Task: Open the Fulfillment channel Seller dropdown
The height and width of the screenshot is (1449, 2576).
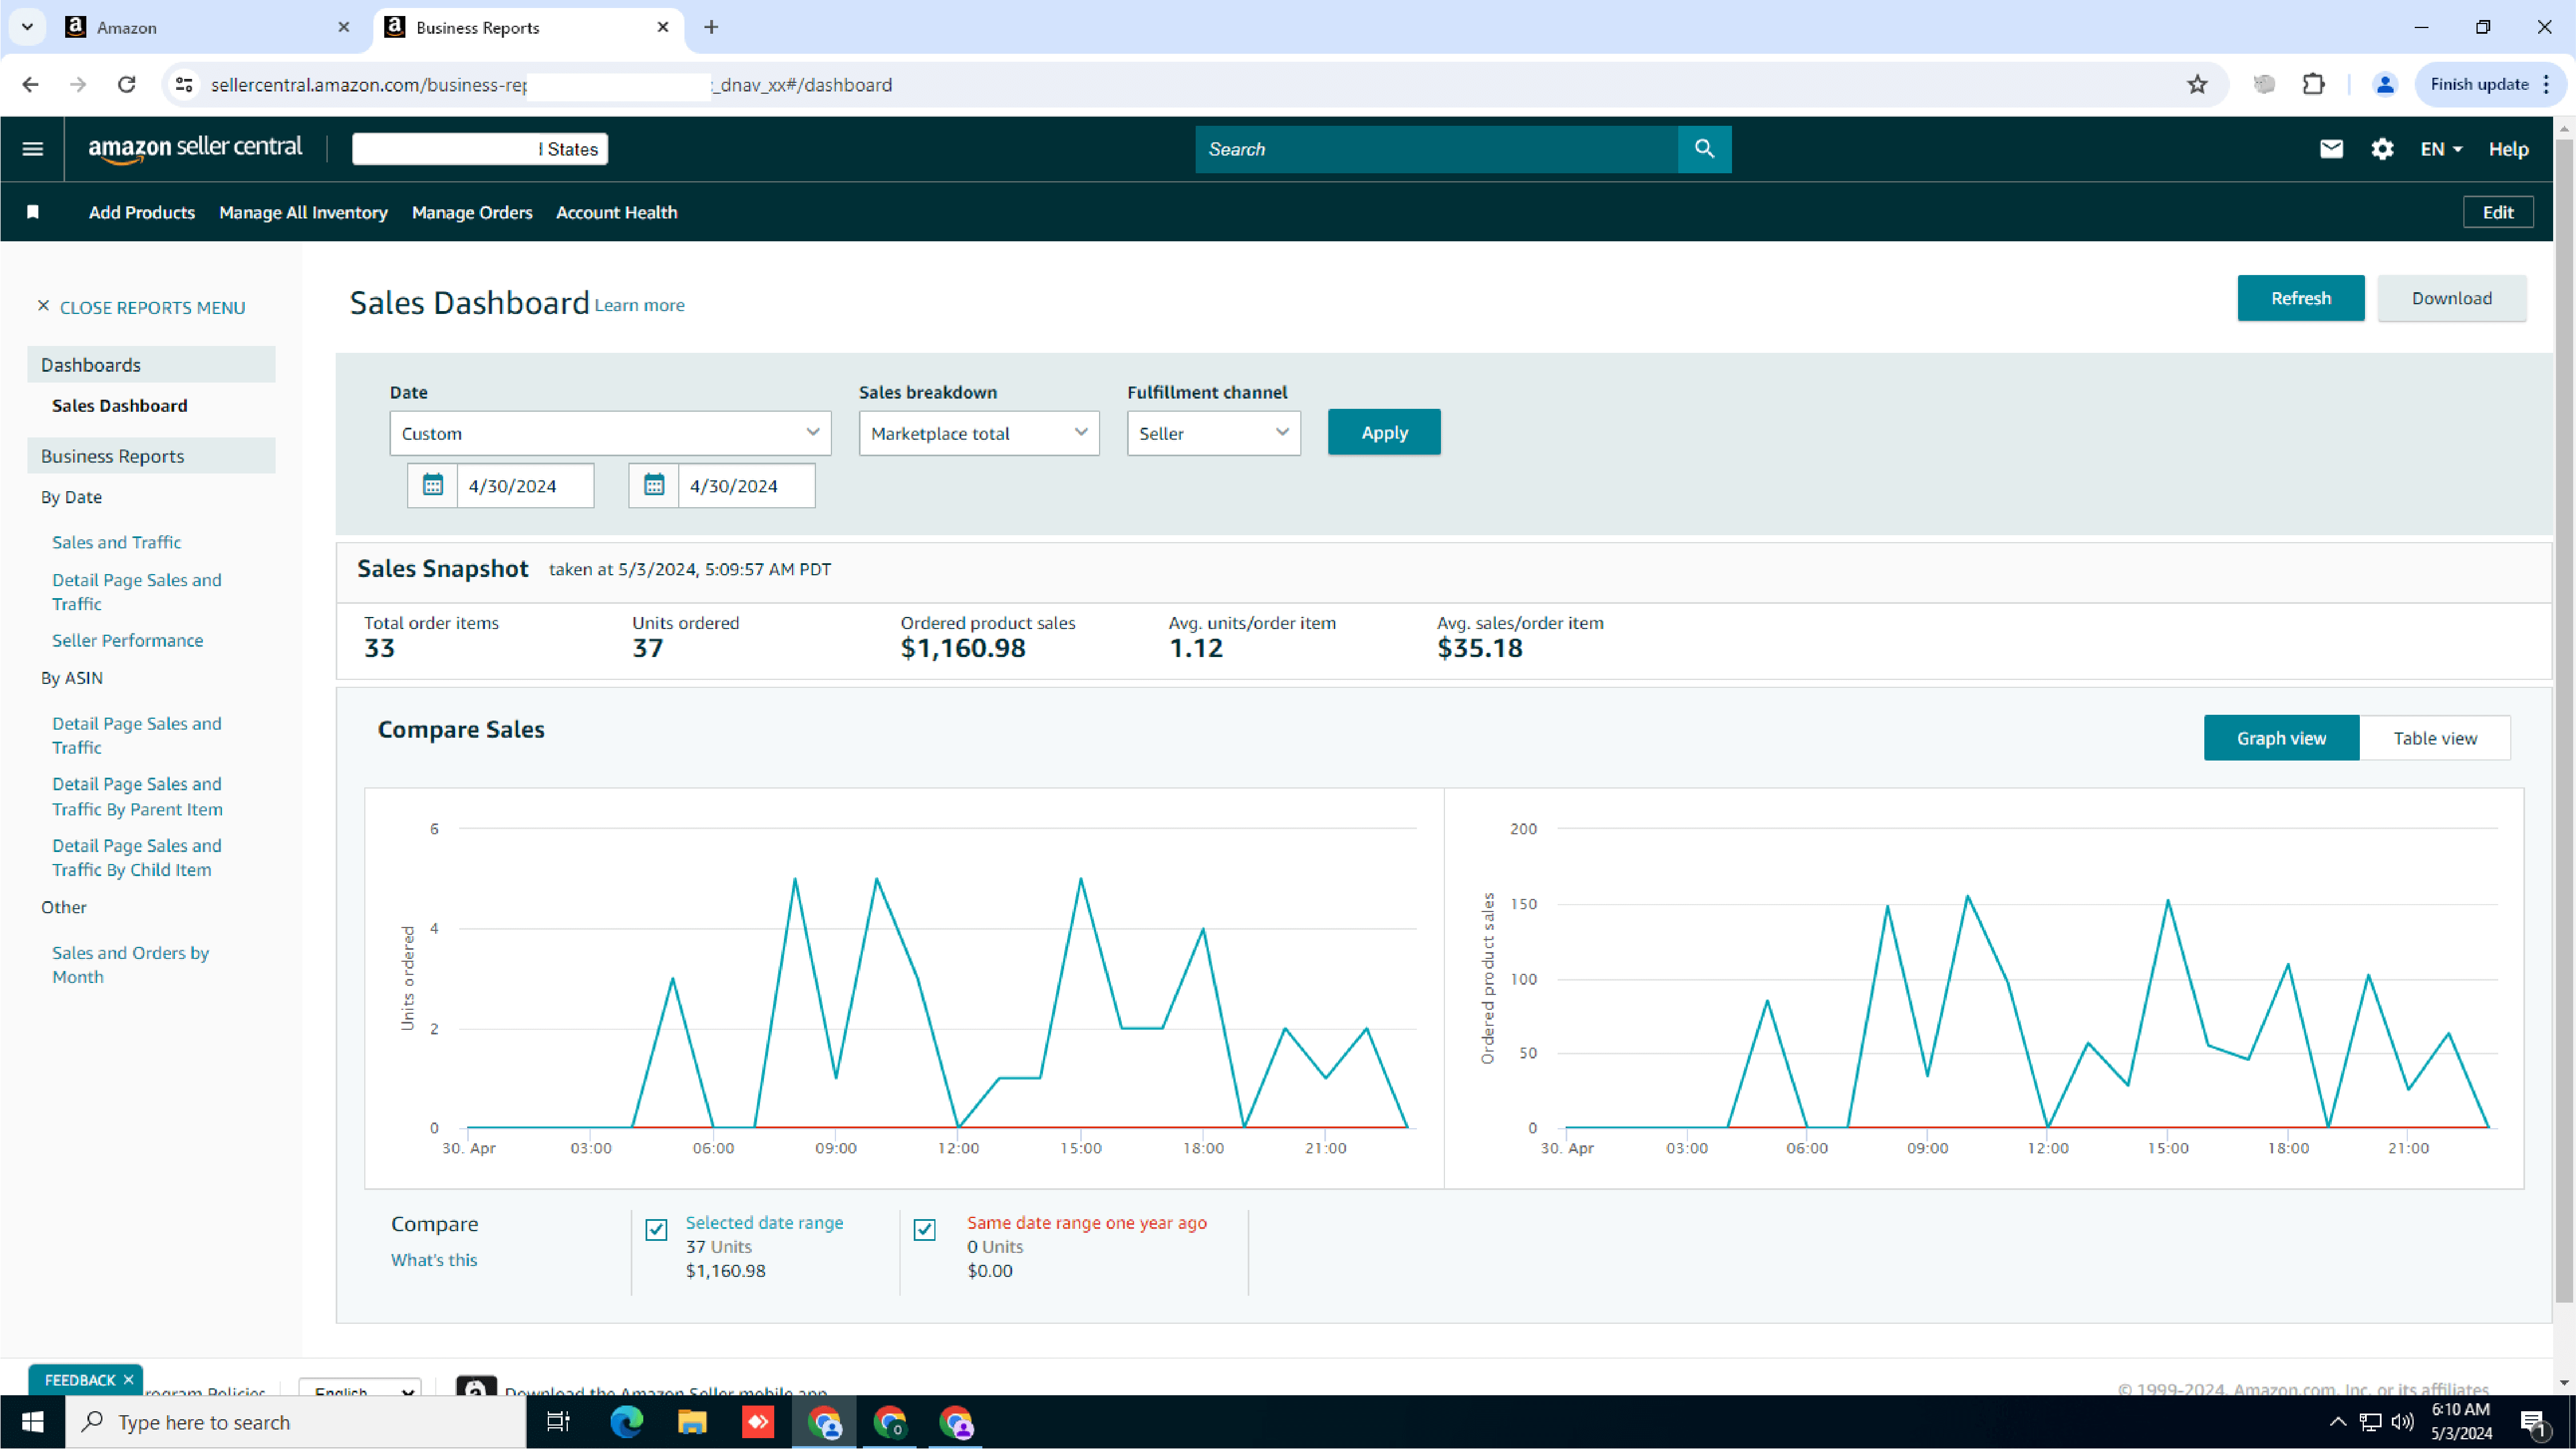Action: point(1213,433)
